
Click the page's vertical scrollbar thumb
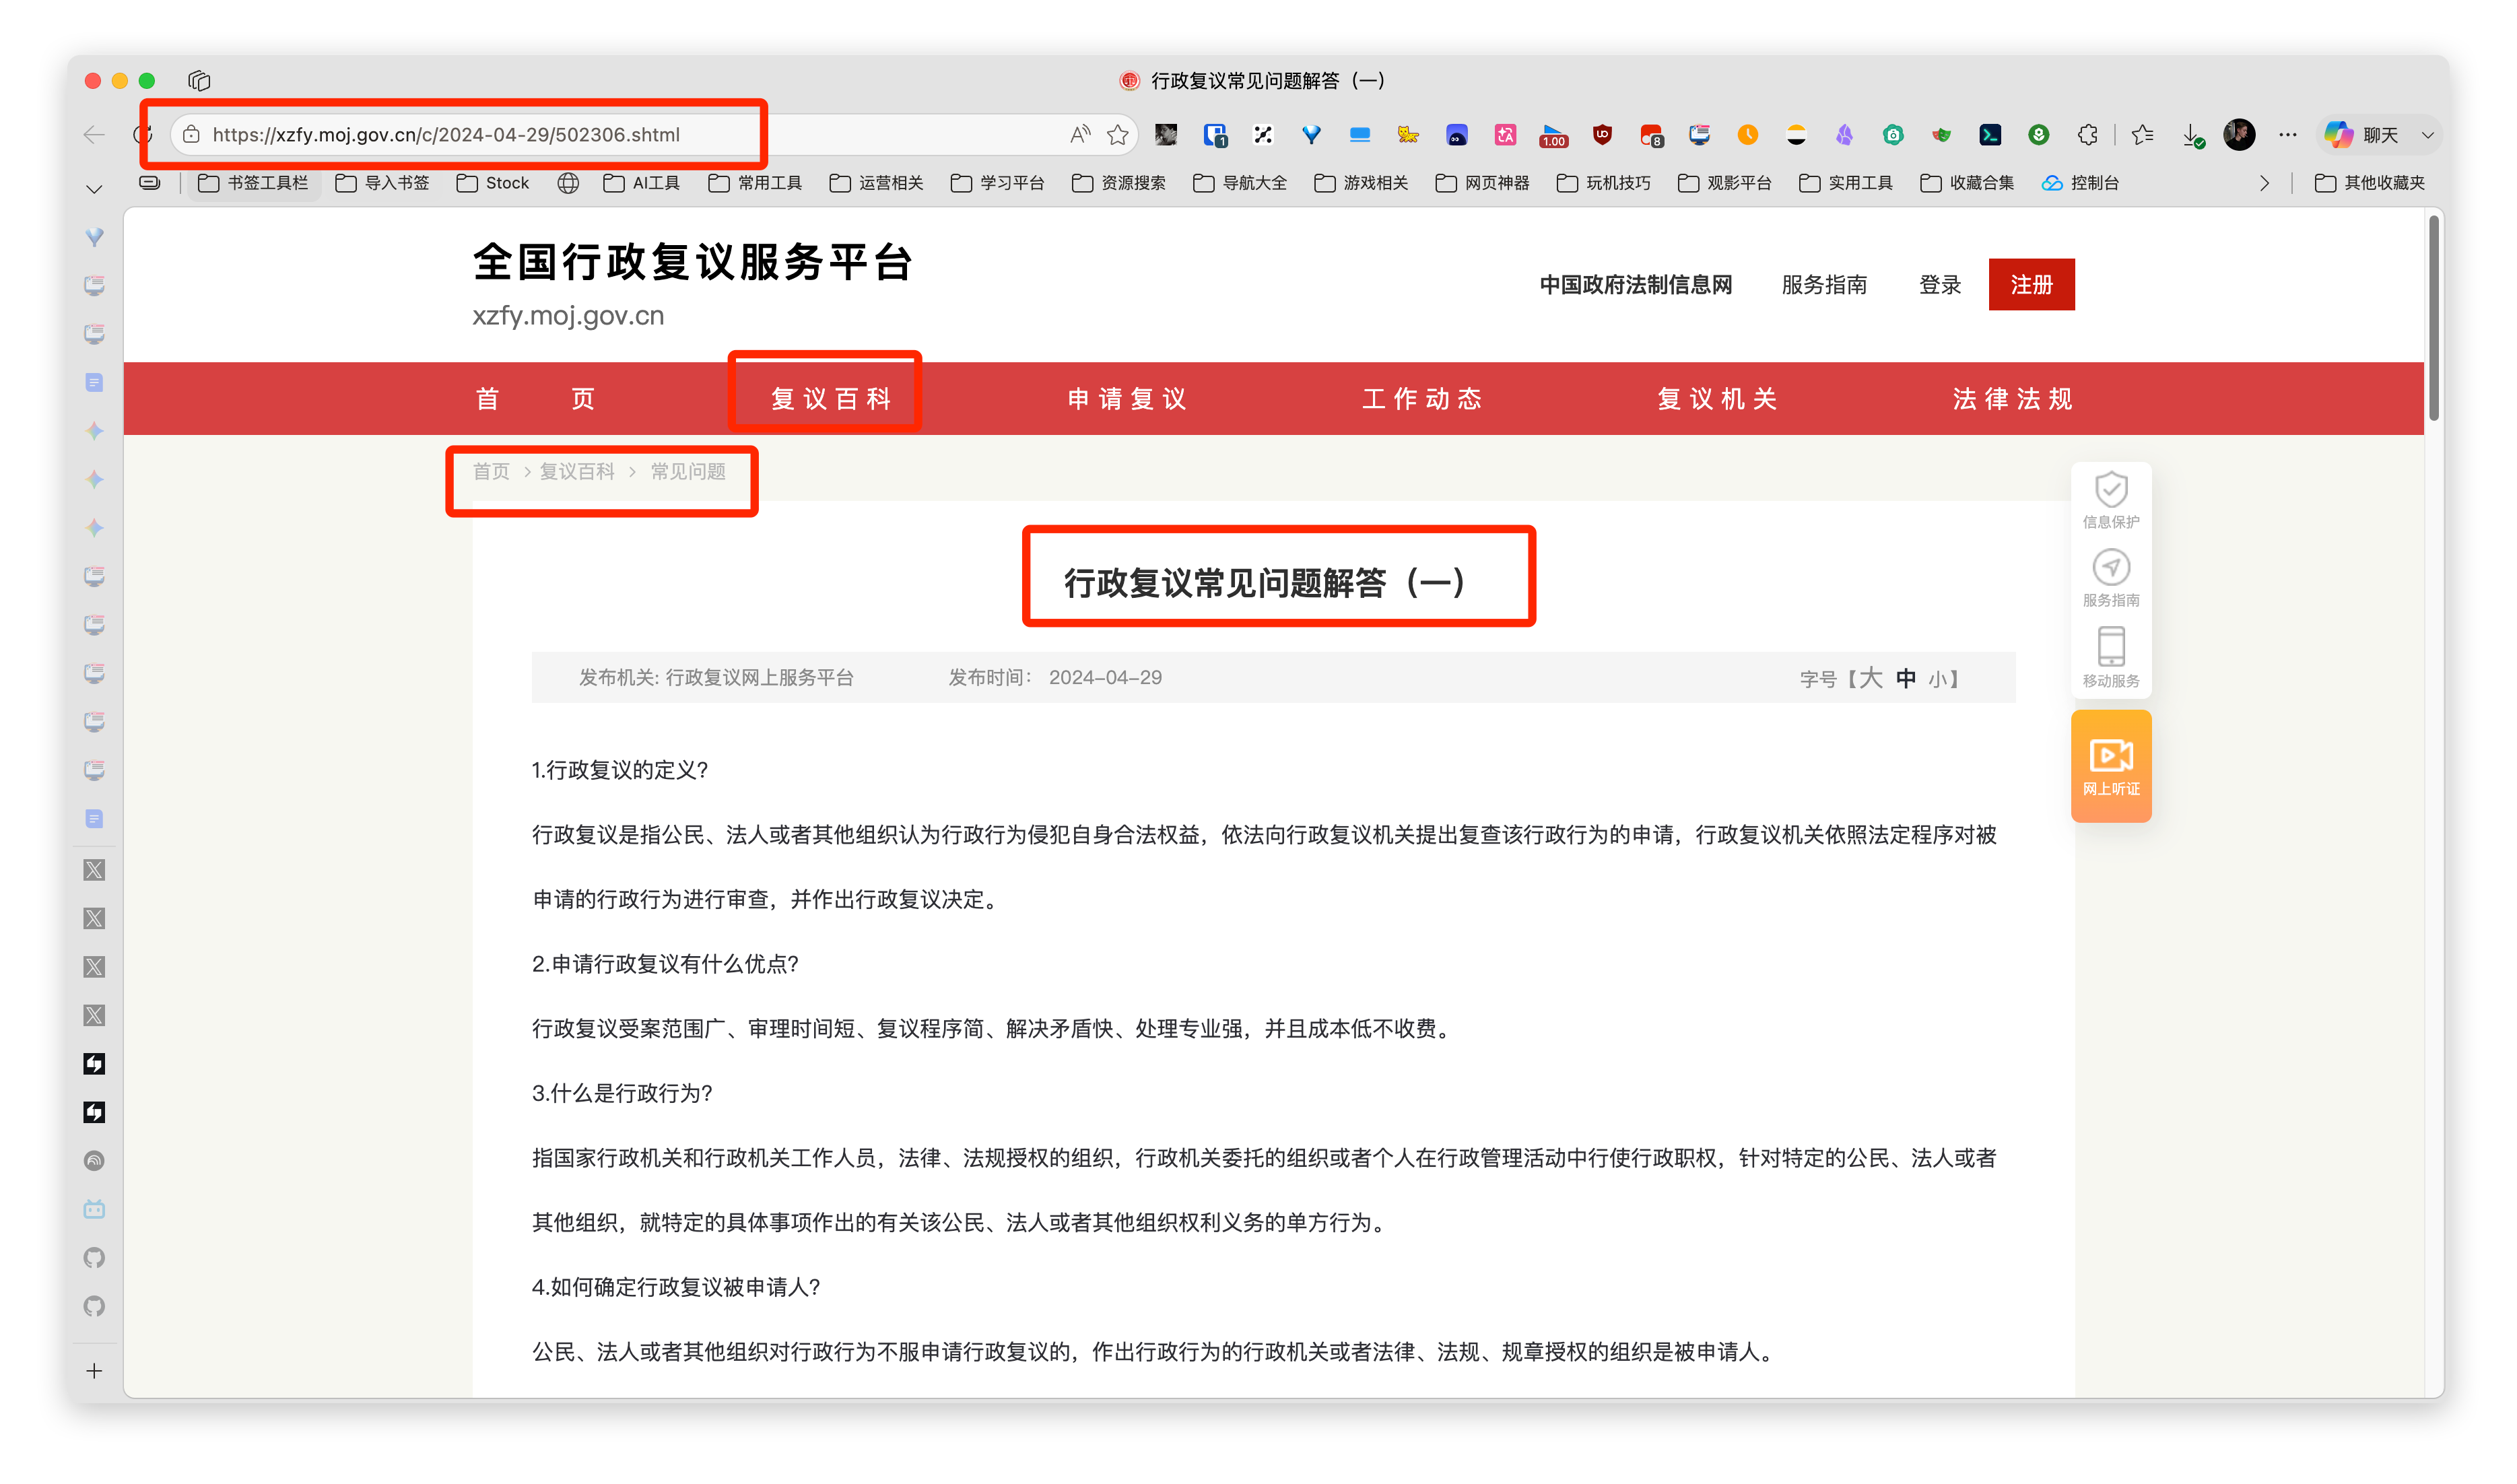click(x=2434, y=318)
